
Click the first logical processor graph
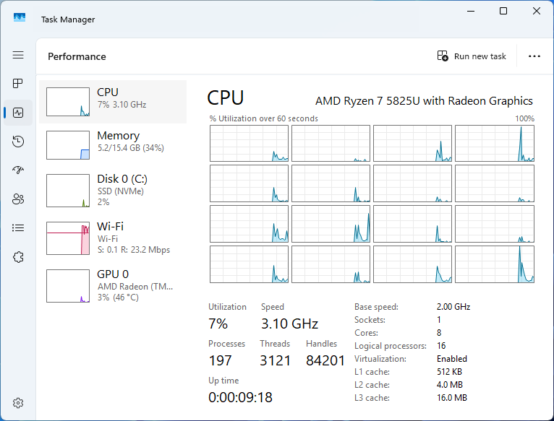249,144
